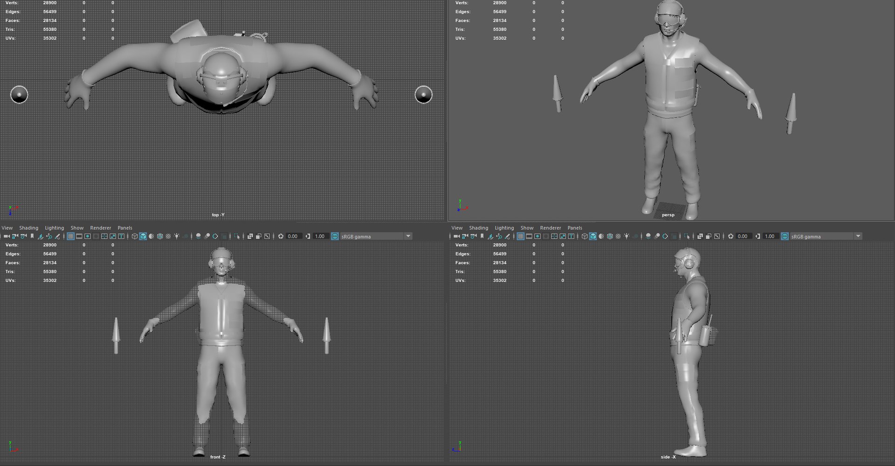Click Isolate Select icon in front view toolbar

pos(237,236)
